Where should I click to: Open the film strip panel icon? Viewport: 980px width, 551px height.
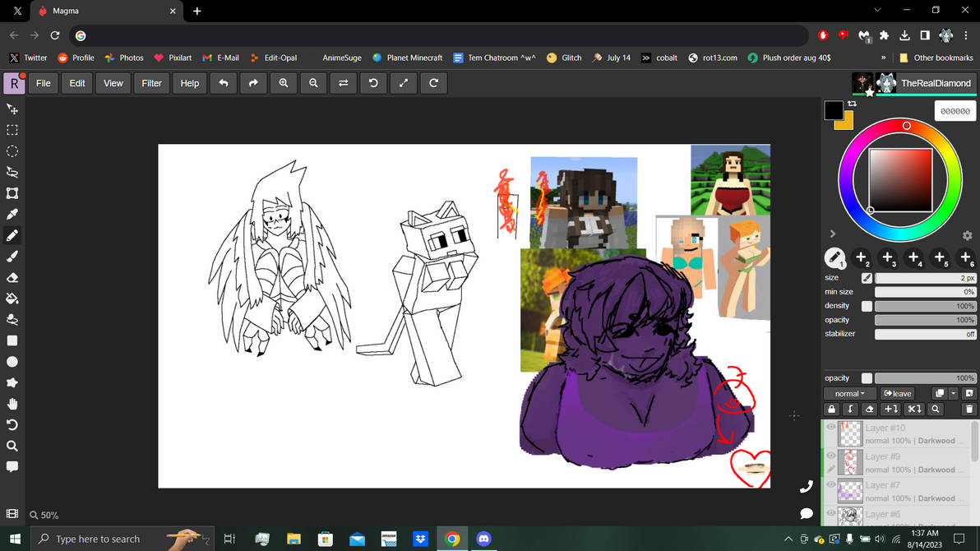click(12, 513)
